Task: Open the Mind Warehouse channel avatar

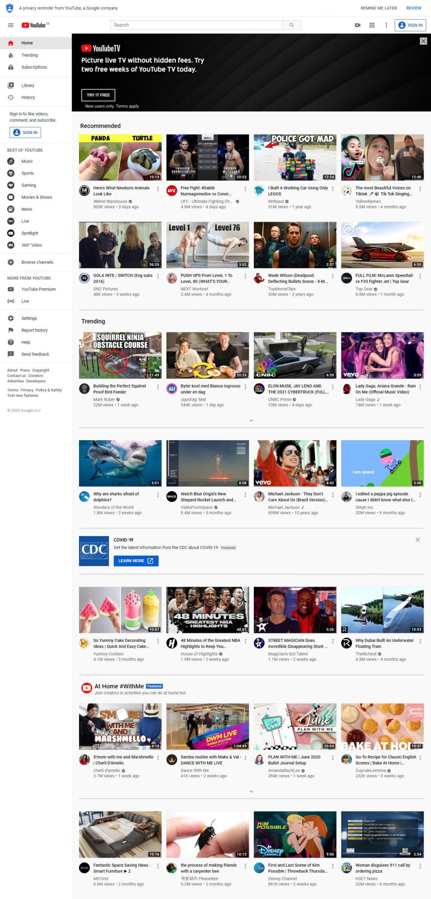Action: (x=85, y=191)
